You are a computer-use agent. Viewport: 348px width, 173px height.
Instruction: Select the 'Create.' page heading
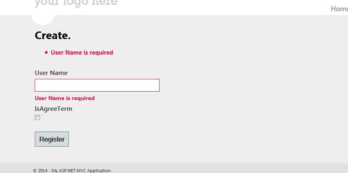coord(53,35)
